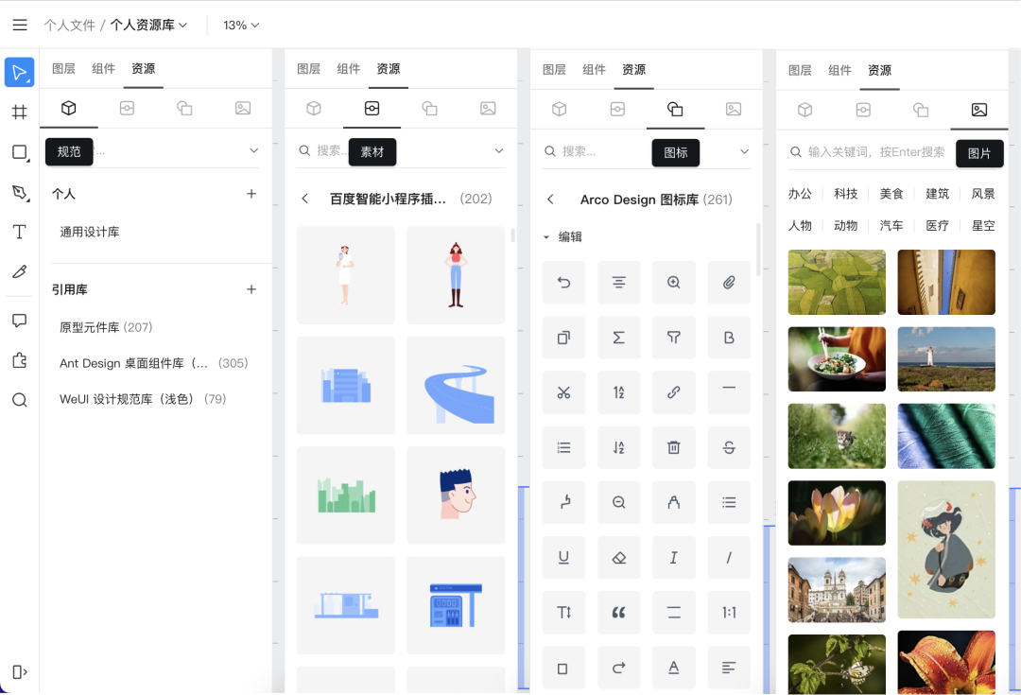Click the scissors cut icon
The width and height of the screenshot is (1021, 695).
[563, 392]
